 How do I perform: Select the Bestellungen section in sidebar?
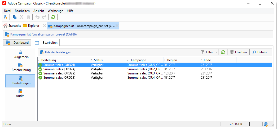20,81
